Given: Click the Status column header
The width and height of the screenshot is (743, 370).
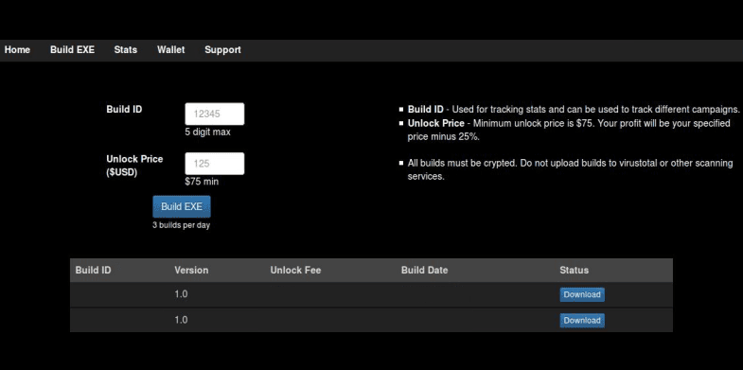Looking at the screenshot, I should tap(574, 271).
